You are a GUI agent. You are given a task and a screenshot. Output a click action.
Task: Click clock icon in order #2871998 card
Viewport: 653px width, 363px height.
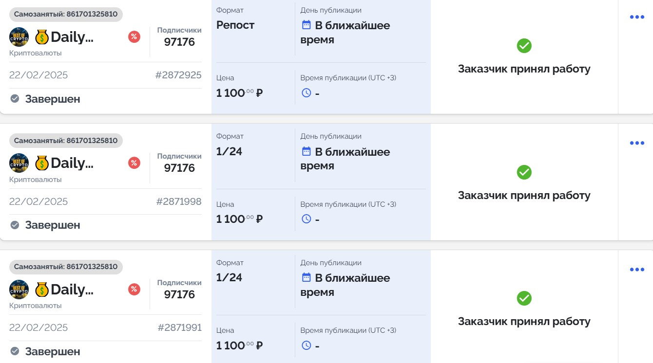coord(306,219)
